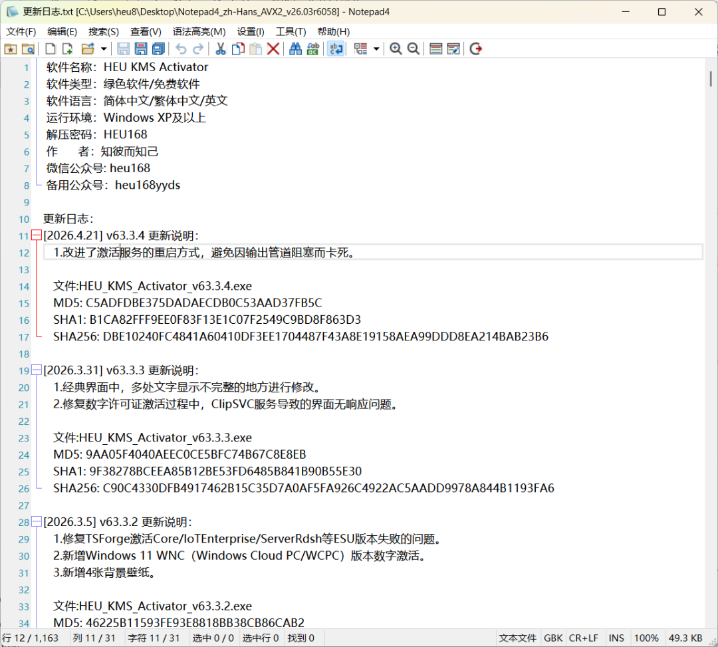Click the 行 12 / 1,163 line indicator

pyautogui.click(x=30, y=638)
